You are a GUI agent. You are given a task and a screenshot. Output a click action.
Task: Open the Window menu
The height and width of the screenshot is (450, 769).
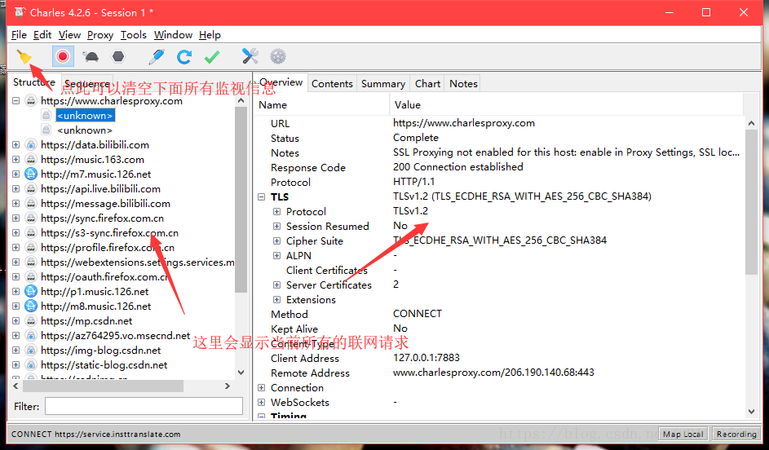tap(173, 35)
